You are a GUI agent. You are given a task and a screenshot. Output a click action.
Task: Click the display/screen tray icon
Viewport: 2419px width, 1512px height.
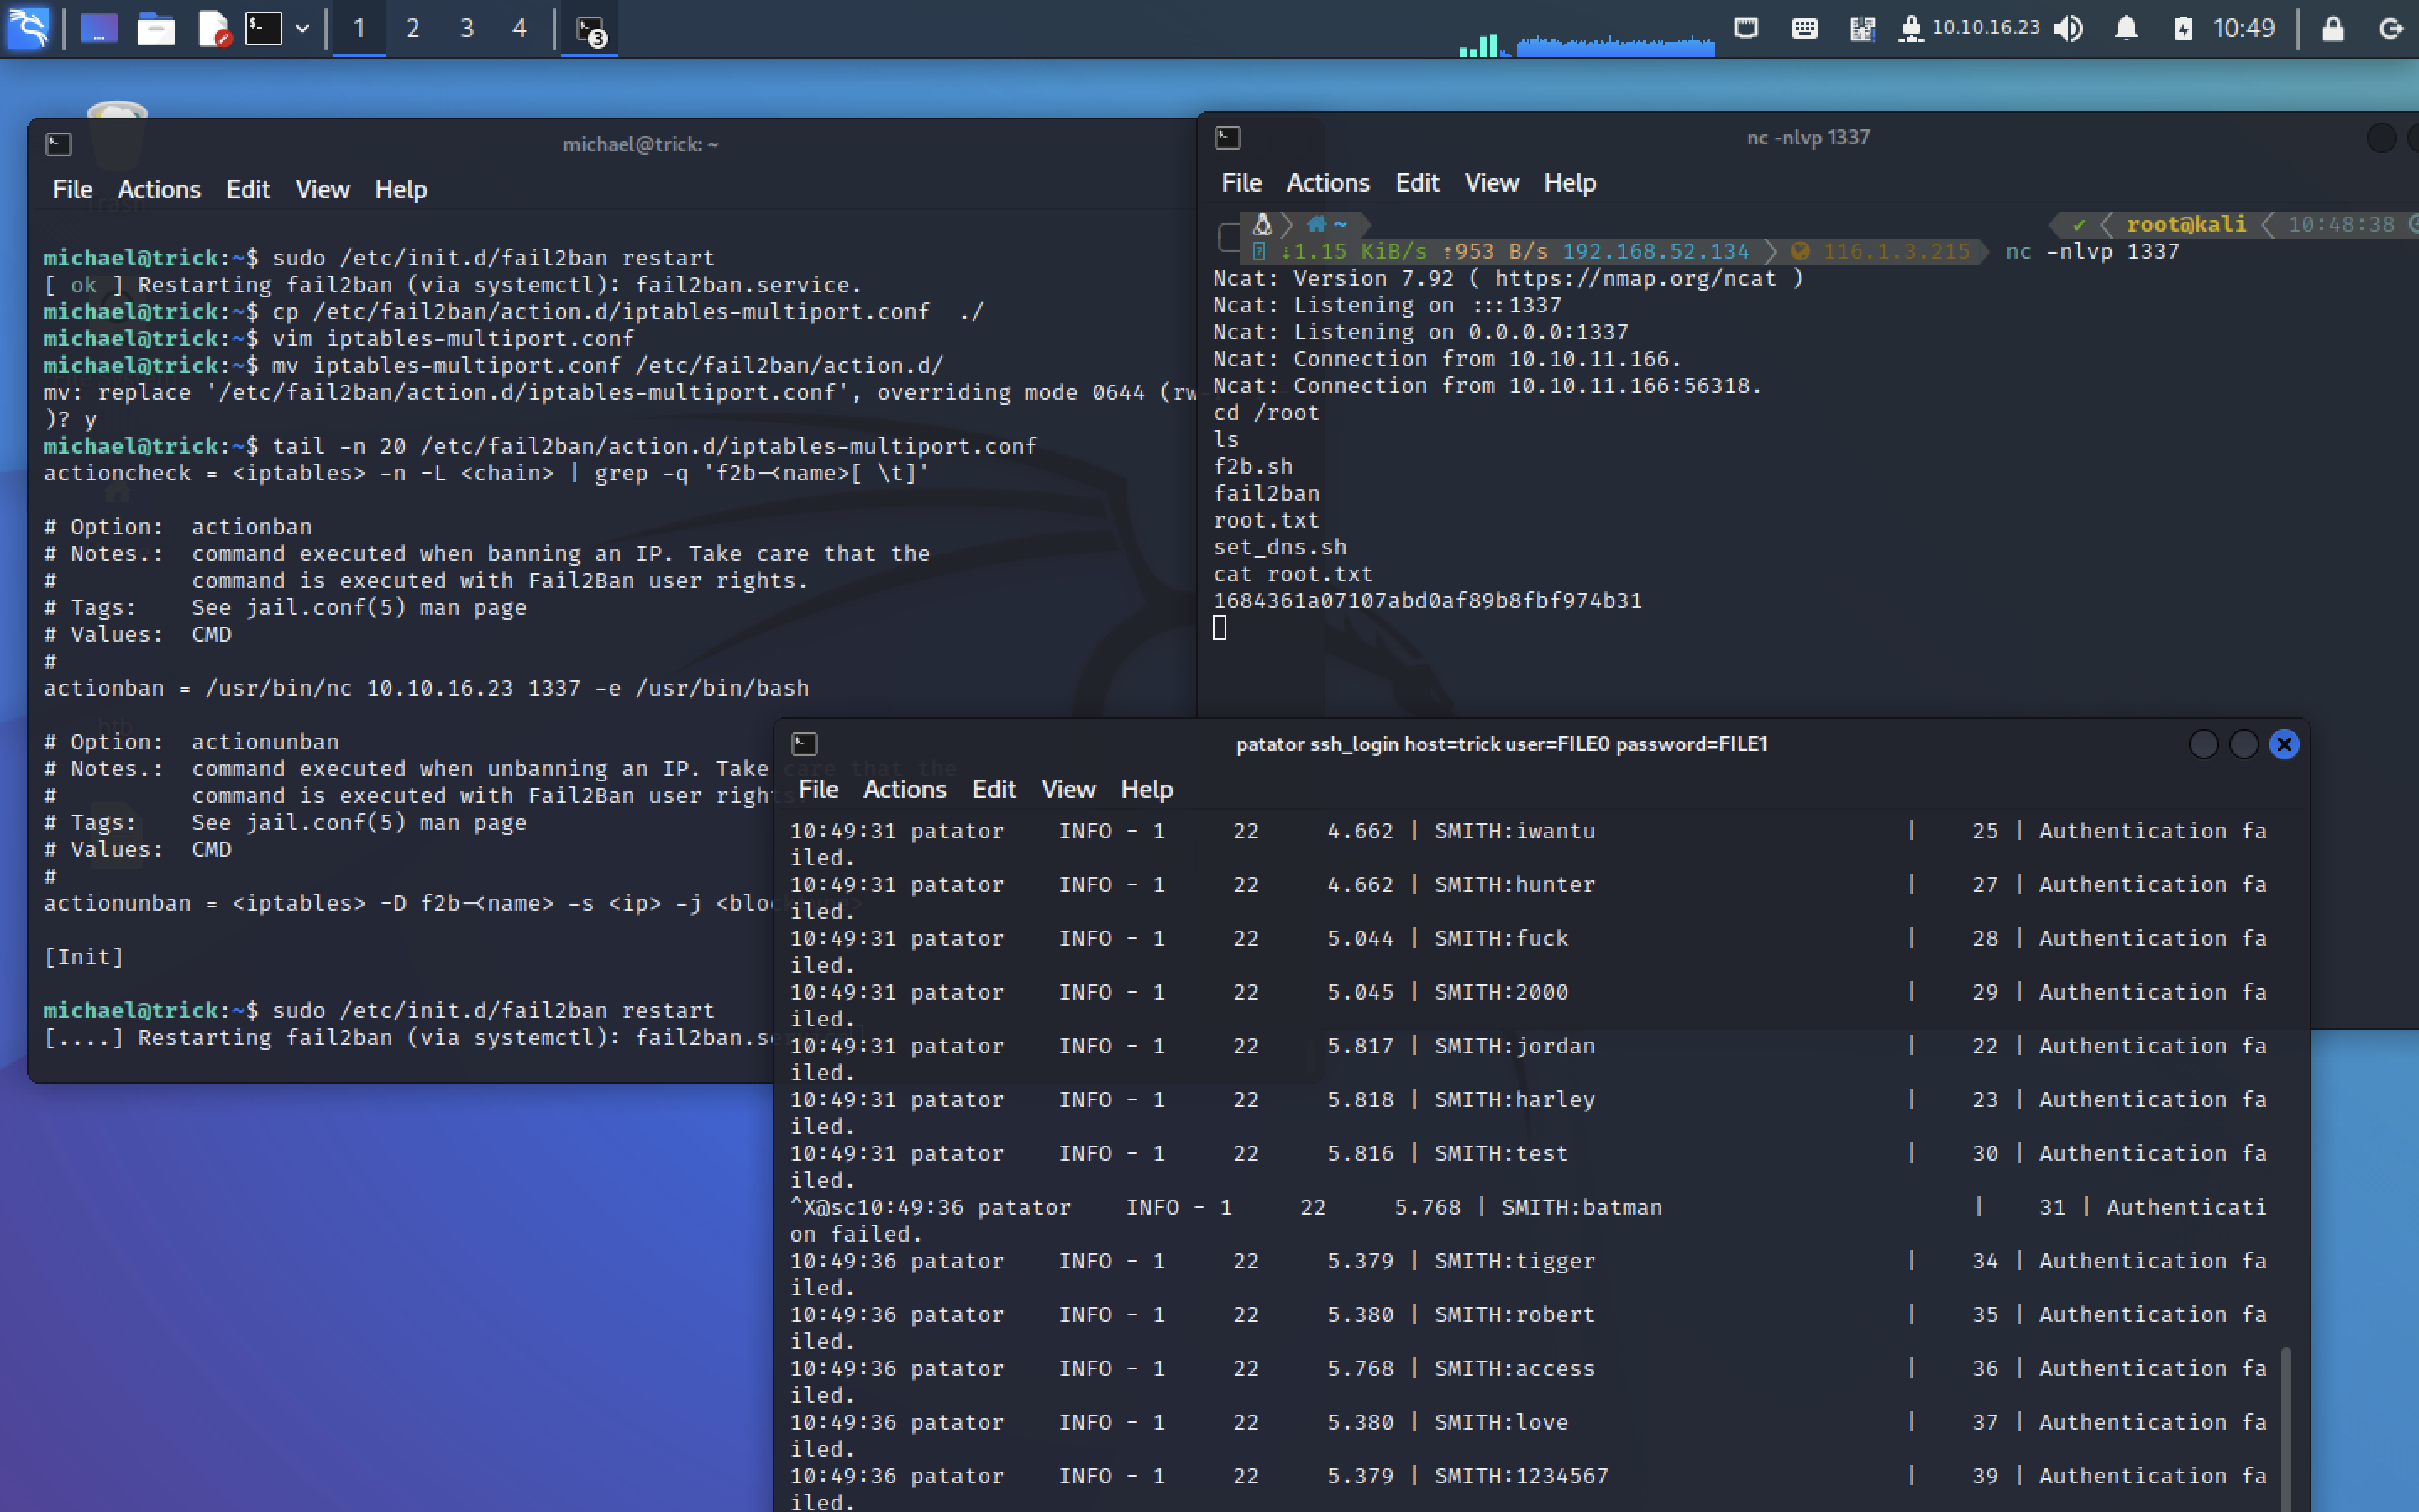[x=1746, y=28]
